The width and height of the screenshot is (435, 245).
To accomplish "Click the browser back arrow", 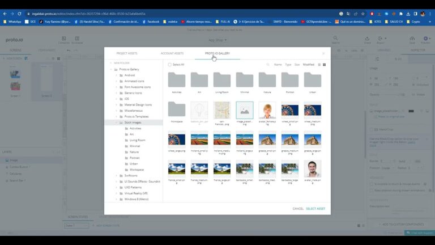I will [x=5, y=13].
